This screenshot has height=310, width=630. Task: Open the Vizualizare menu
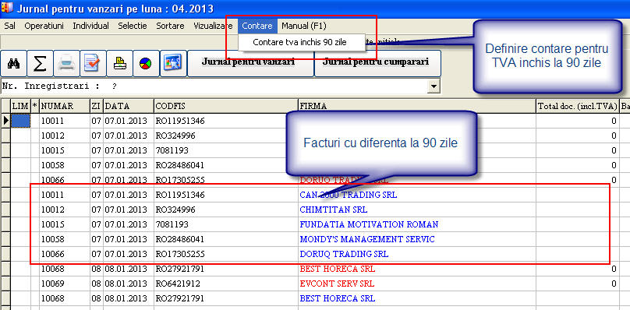(214, 26)
